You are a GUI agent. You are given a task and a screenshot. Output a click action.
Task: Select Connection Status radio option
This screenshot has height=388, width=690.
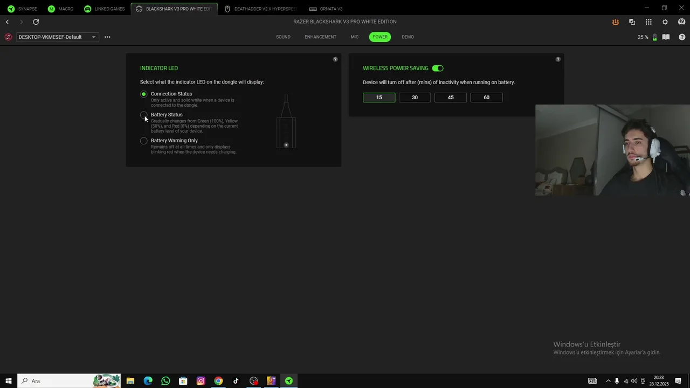click(x=143, y=94)
